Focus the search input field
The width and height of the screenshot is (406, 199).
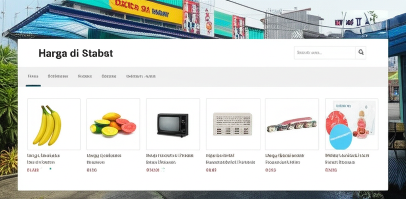[x=325, y=53]
